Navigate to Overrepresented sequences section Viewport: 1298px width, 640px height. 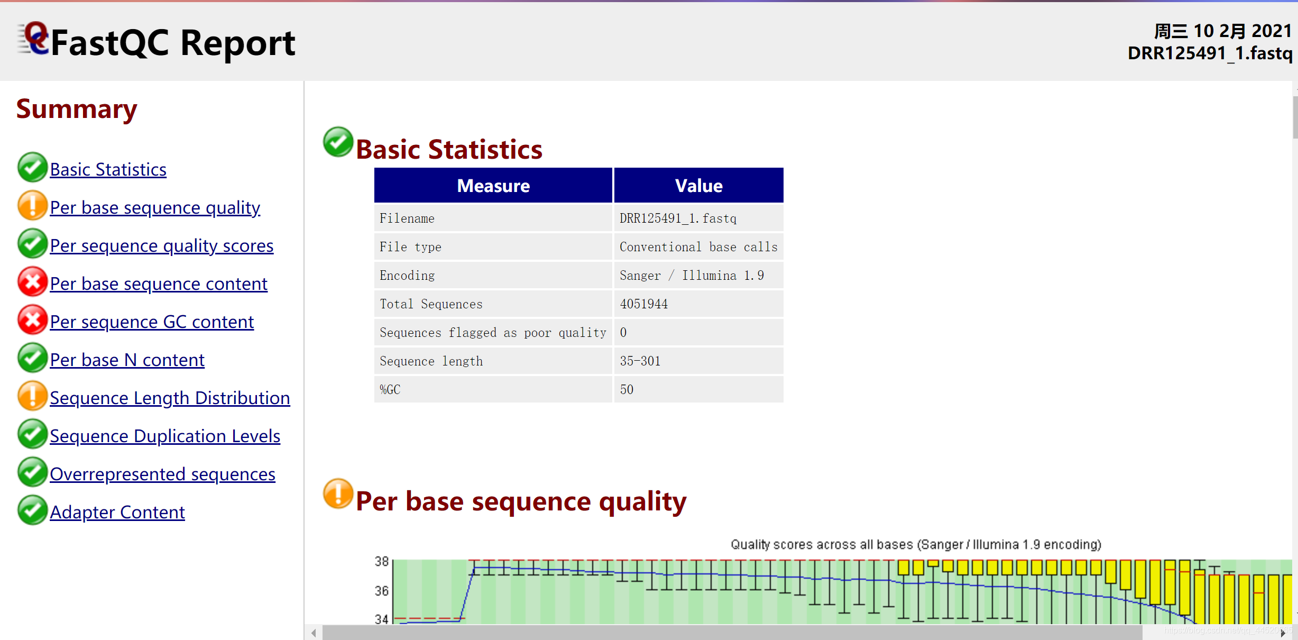pyautogui.click(x=162, y=474)
